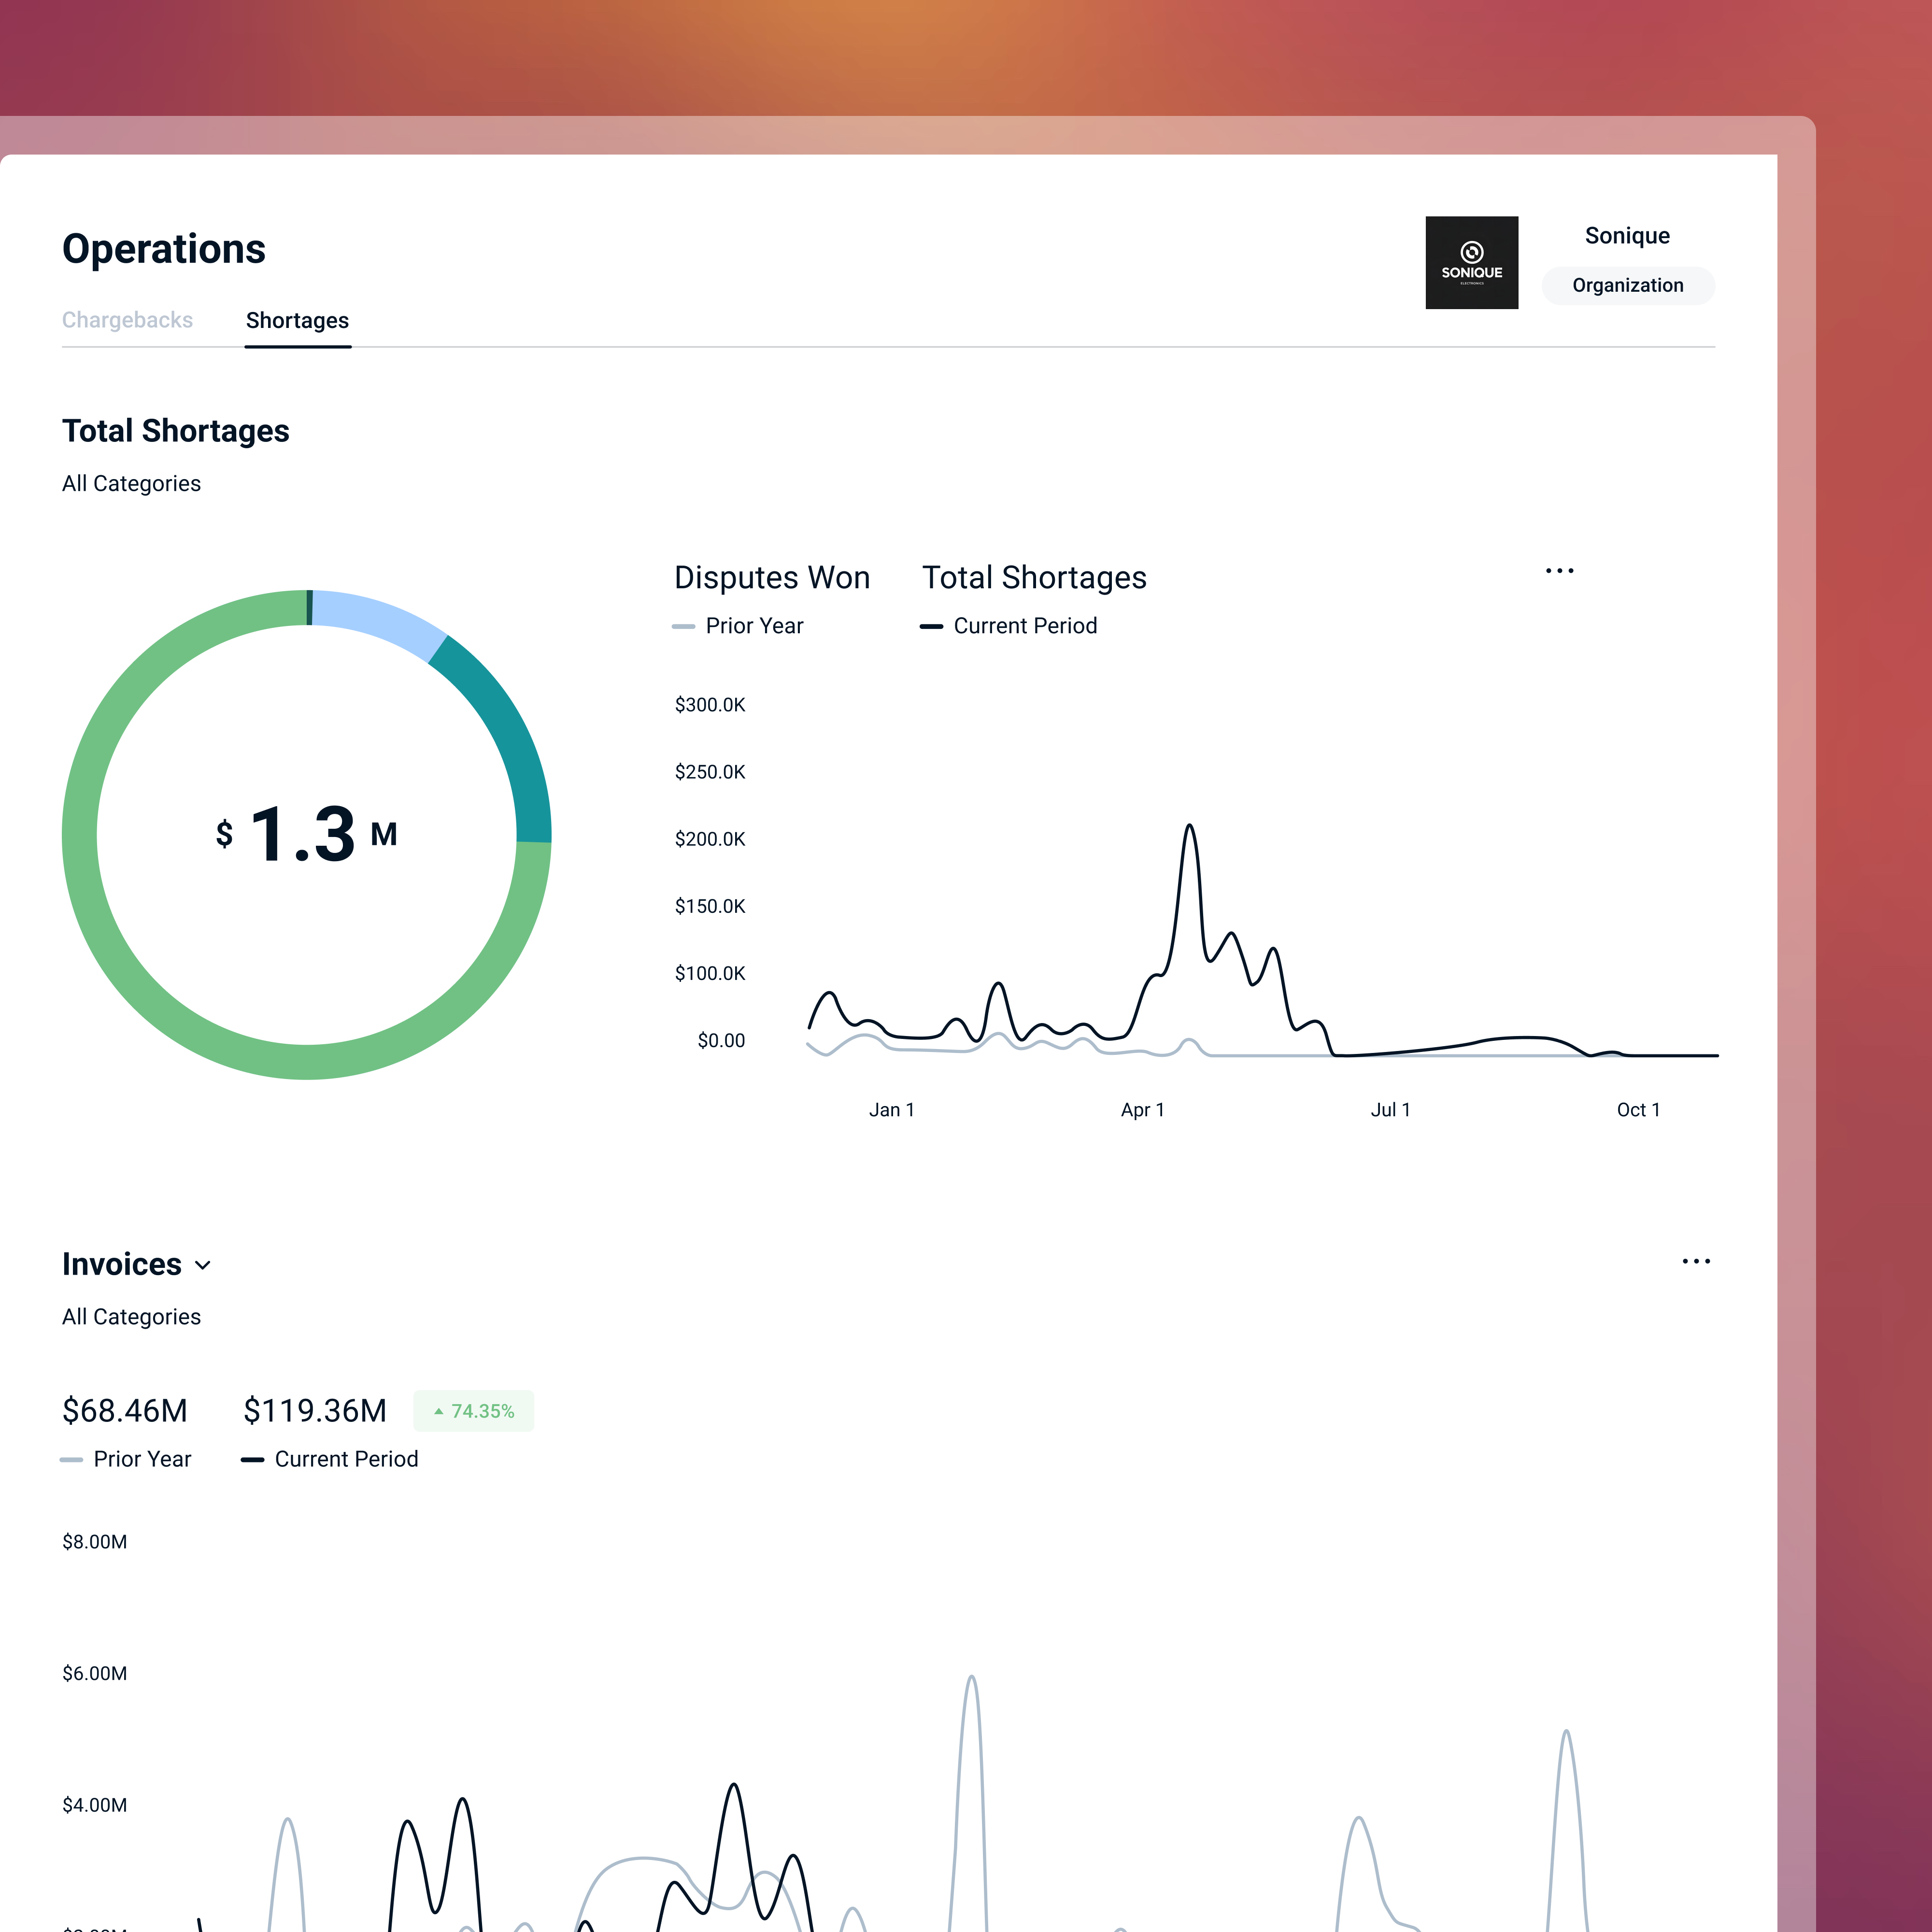Image resolution: width=1932 pixels, height=1932 pixels.
Task: Toggle the Current Period legend under Invoices
Action: pyautogui.click(x=330, y=1459)
